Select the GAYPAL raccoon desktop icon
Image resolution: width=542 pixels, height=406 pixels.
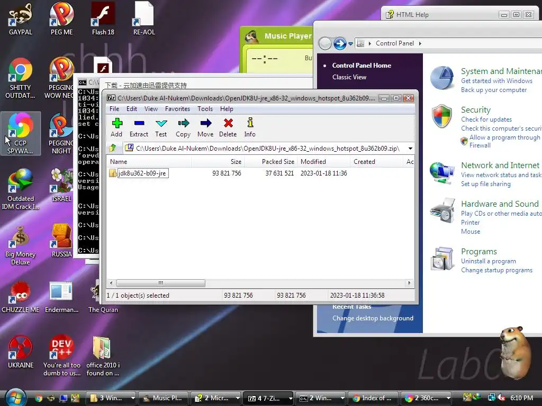[x=21, y=19]
